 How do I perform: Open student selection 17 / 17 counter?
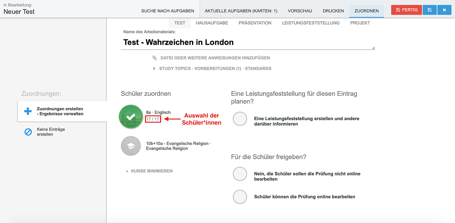pyautogui.click(x=153, y=119)
